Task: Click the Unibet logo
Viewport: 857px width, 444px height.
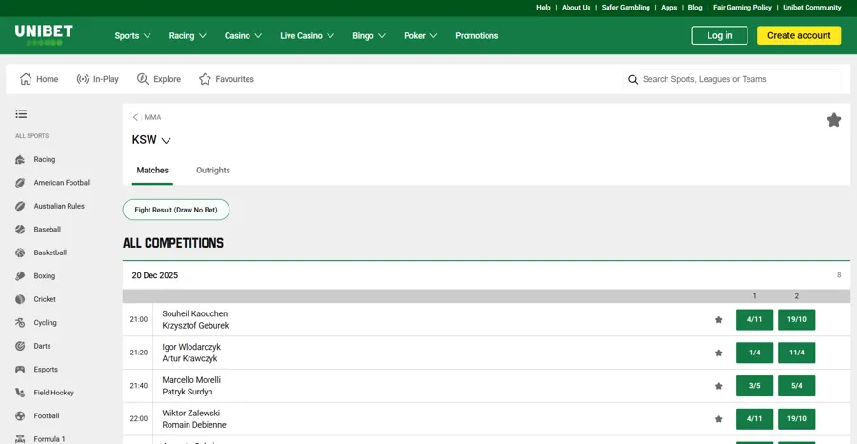Action: tap(44, 35)
